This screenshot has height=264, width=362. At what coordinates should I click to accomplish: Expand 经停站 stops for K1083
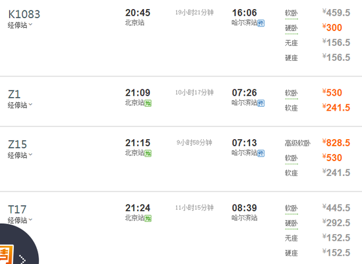(20, 25)
